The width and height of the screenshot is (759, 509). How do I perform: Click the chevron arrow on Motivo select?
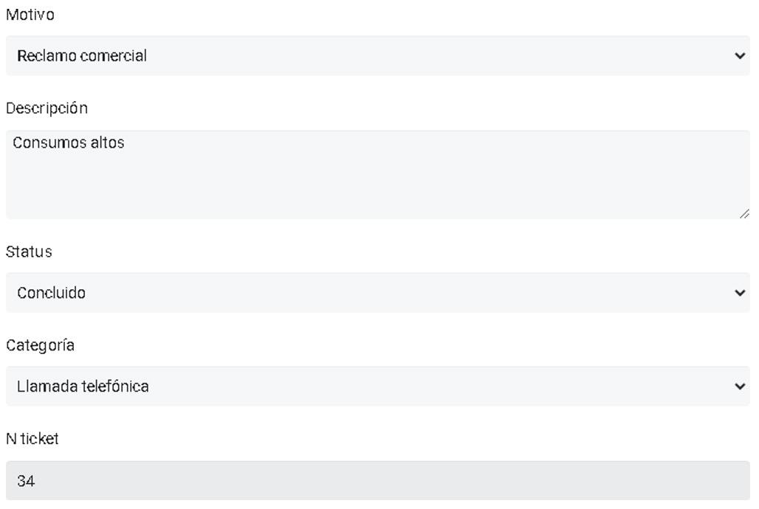[x=740, y=56]
